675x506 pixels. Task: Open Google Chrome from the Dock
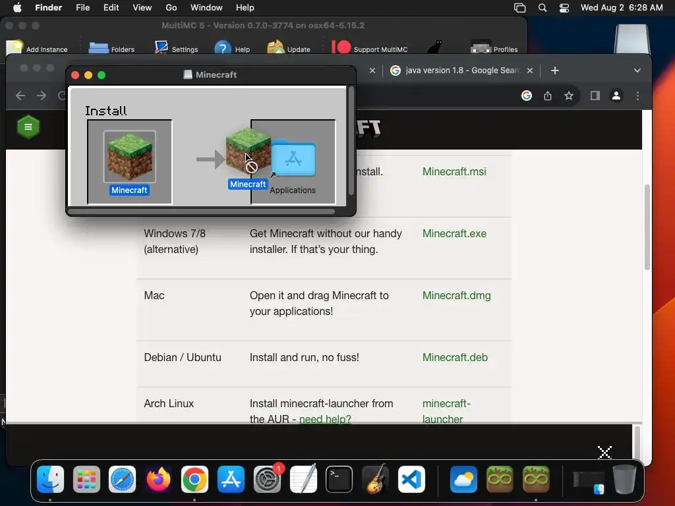click(x=194, y=479)
